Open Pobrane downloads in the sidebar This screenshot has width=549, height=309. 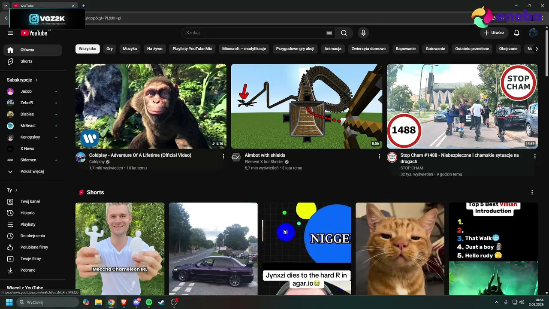(33, 270)
